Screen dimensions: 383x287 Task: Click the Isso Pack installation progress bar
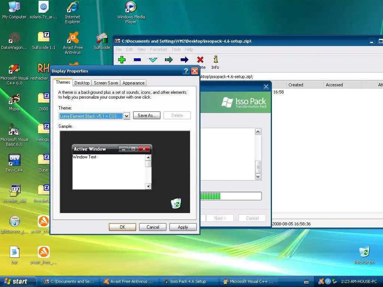pos(231,196)
